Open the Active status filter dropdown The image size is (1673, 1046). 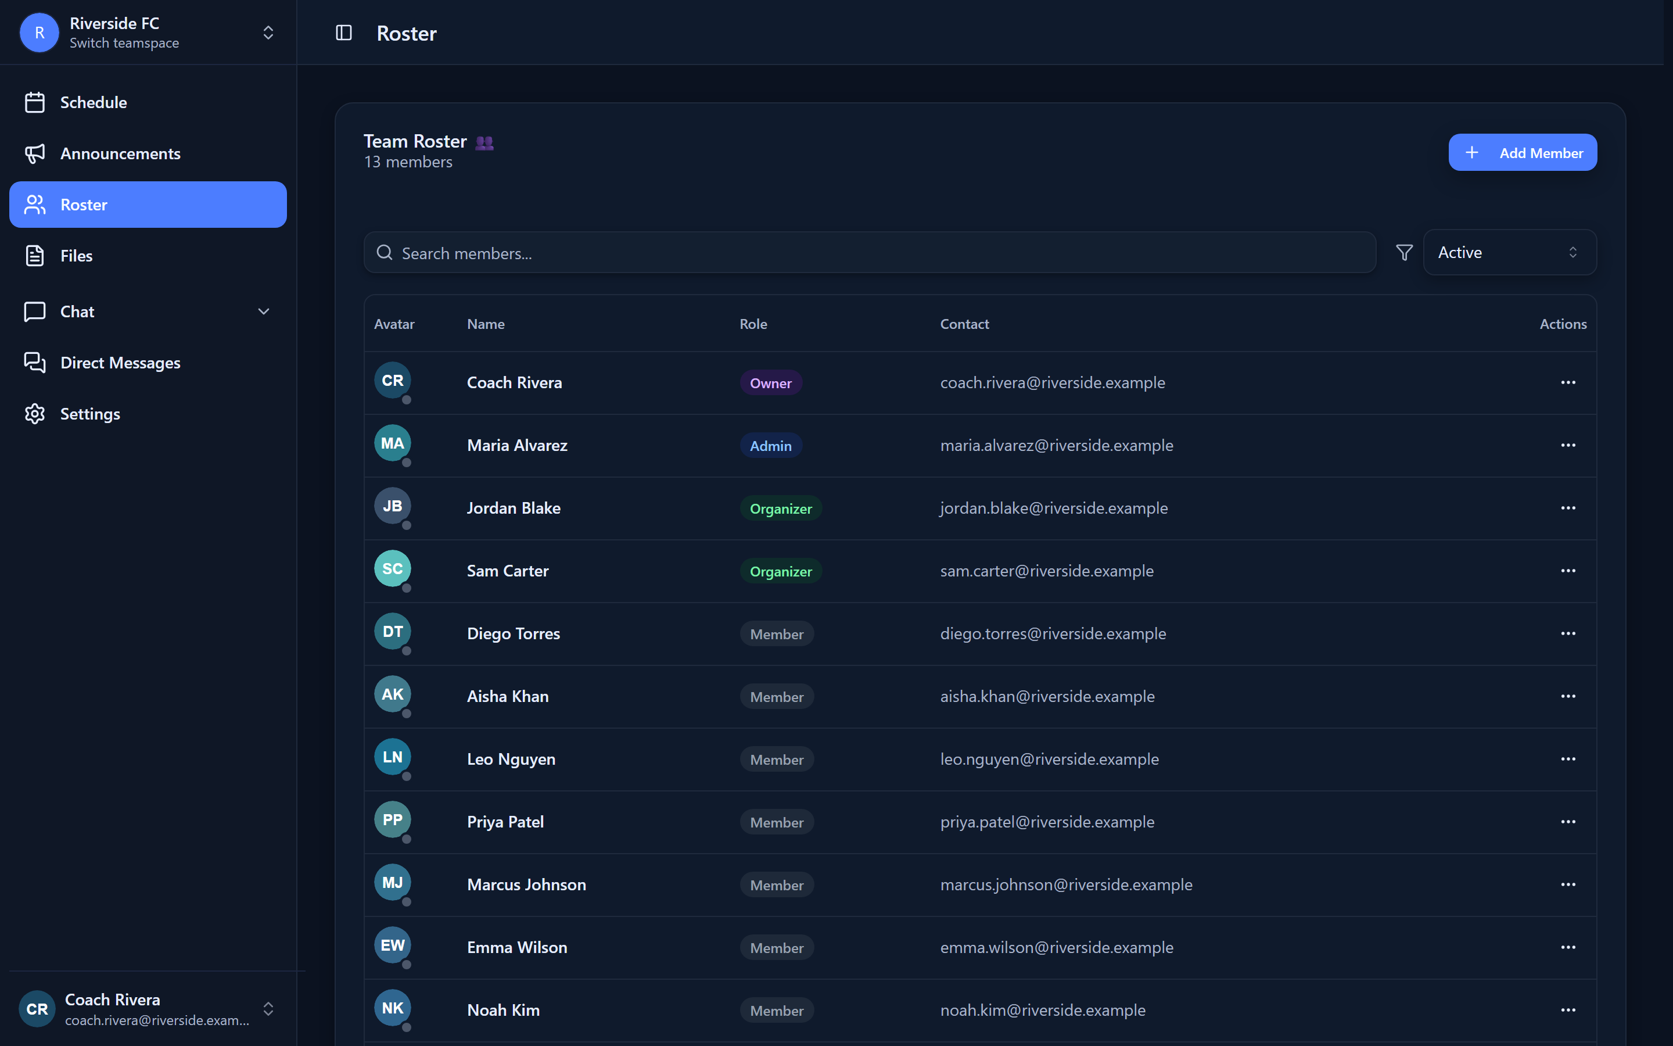tap(1510, 253)
